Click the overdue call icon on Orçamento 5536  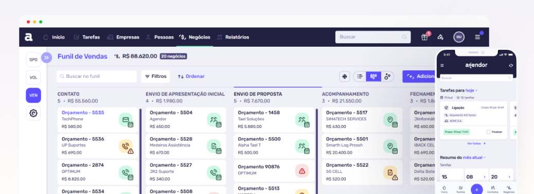point(126,146)
